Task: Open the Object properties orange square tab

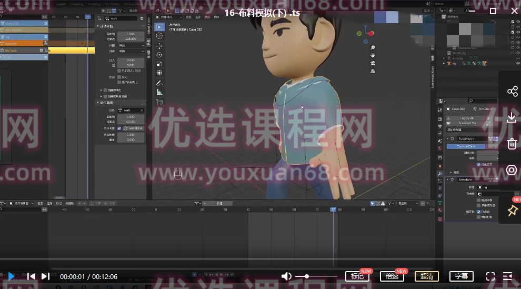Action: click(x=440, y=166)
